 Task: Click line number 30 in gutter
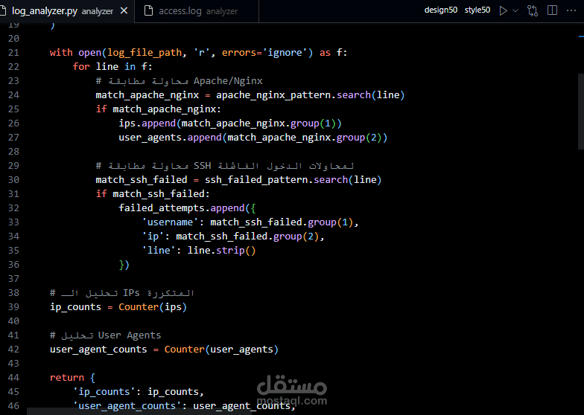pyautogui.click(x=13, y=180)
